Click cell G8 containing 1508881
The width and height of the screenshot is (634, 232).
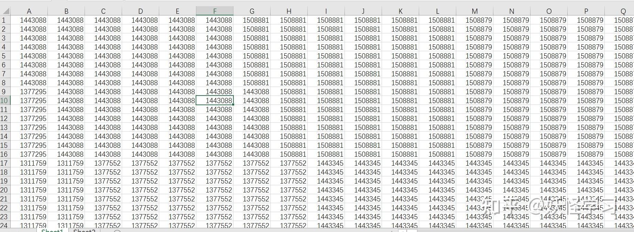point(252,83)
